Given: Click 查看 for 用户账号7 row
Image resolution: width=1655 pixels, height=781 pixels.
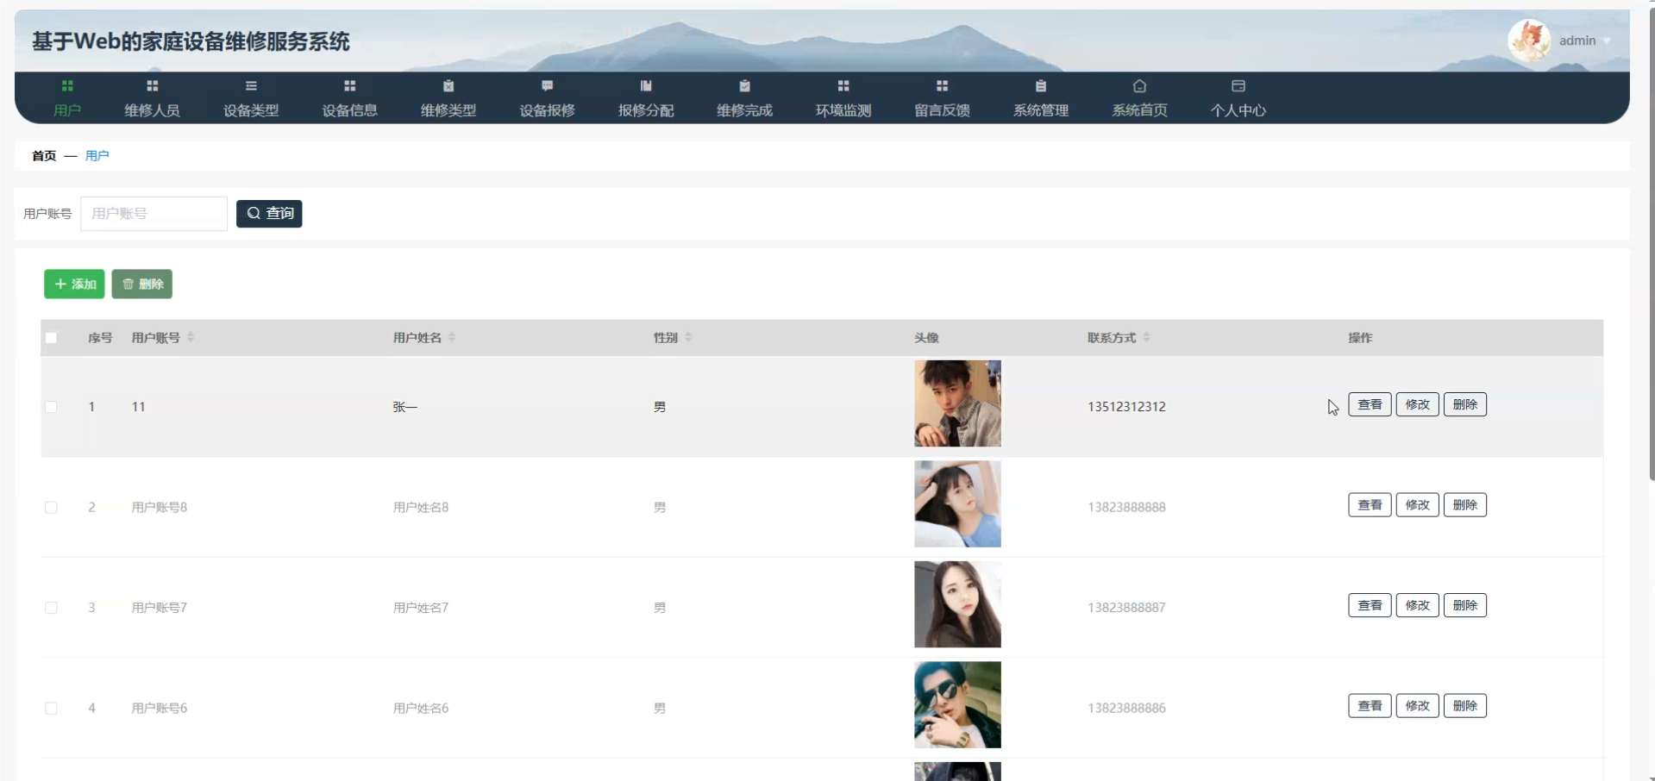Looking at the screenshot, I should [1370, 605].
